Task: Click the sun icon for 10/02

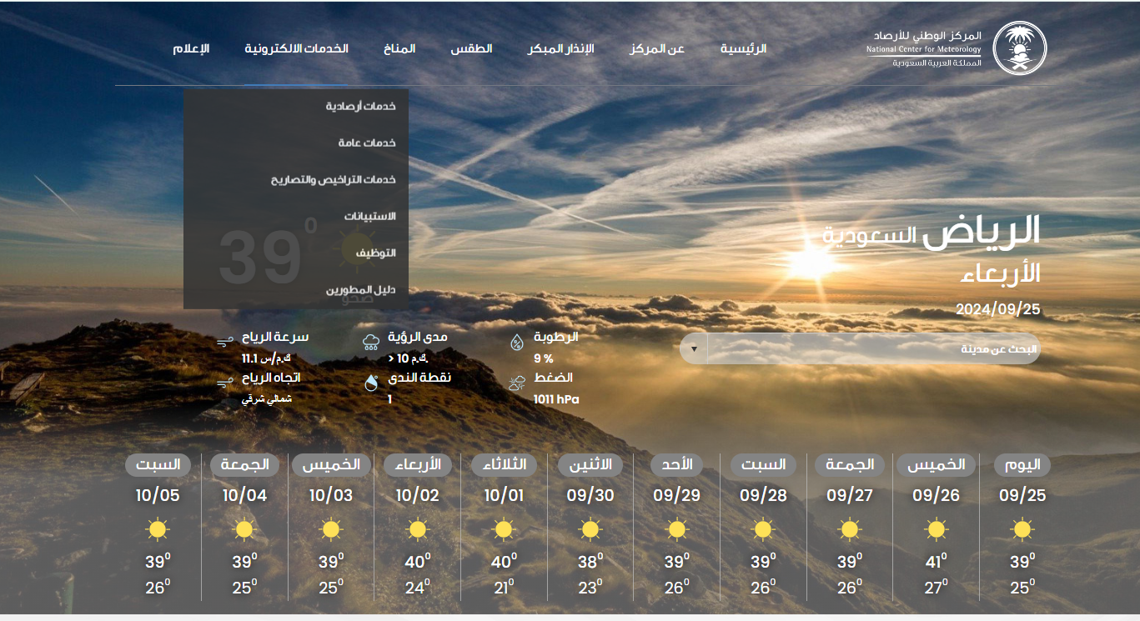Action: tap(417, 529)
